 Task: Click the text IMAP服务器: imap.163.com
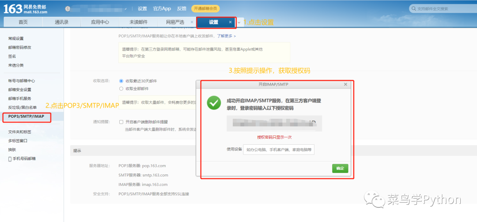[143, 184]
